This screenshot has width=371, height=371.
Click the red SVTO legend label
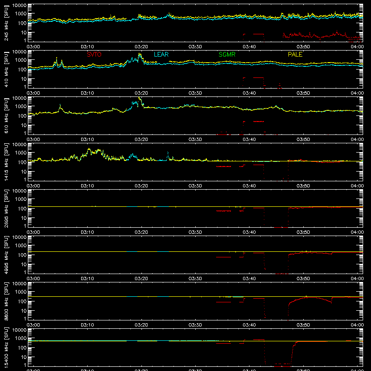tap(94, 54)
